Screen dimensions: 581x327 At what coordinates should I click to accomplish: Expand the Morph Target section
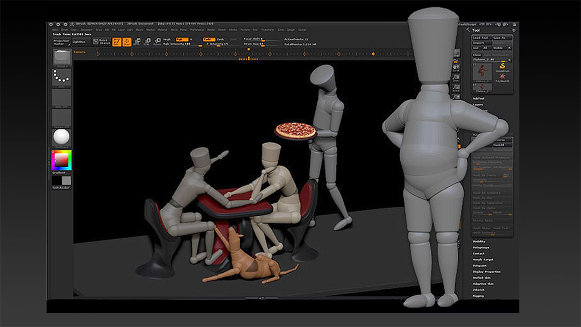click(483, 260)
